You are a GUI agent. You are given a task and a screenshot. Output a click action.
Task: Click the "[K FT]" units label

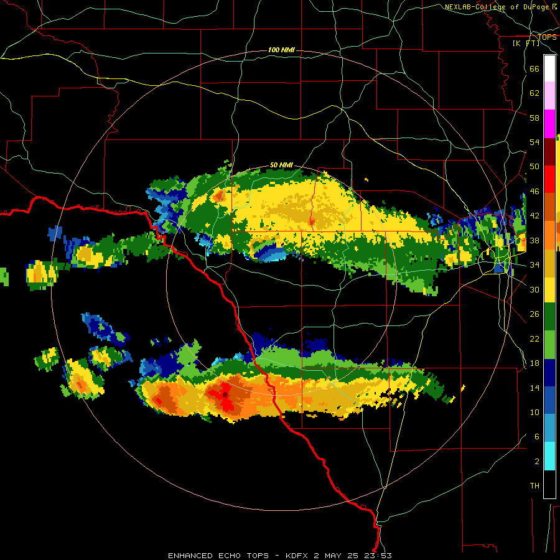(x=526, y=44)
